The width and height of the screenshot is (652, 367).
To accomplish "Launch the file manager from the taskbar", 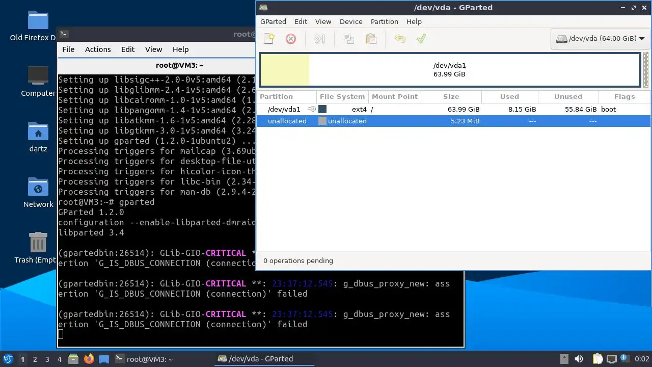I will tap(73, 359).
